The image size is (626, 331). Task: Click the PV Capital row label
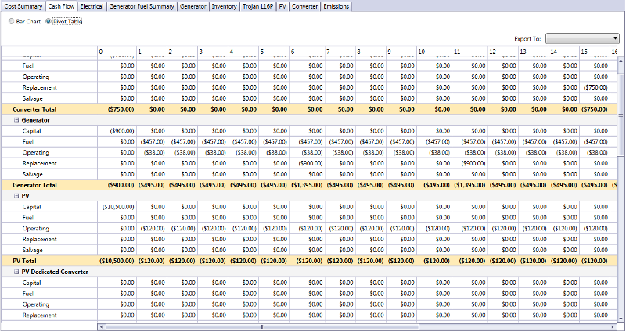click(31, 207)
